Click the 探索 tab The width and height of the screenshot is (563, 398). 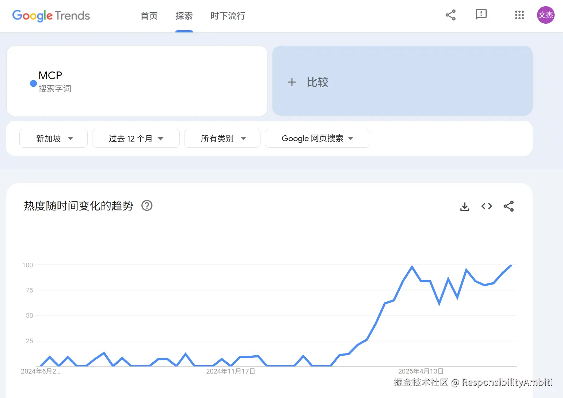pos(184,16)
